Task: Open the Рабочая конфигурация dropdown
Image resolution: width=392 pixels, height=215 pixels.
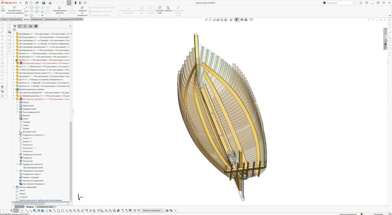Action: point(152,210)
